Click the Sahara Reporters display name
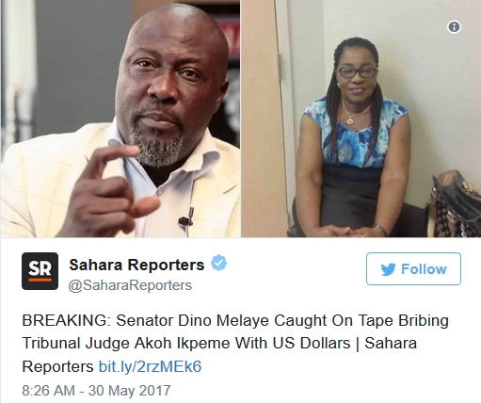 136,265
